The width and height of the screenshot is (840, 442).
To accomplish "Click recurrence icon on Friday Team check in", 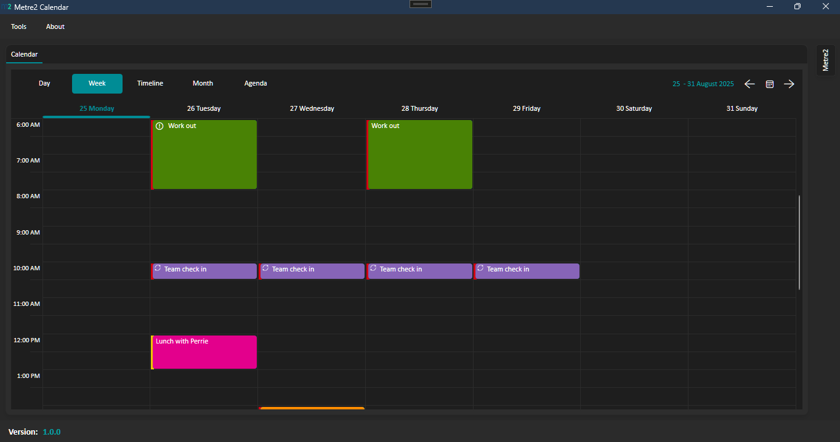I will pyautogui.click(x=480, y=268).
